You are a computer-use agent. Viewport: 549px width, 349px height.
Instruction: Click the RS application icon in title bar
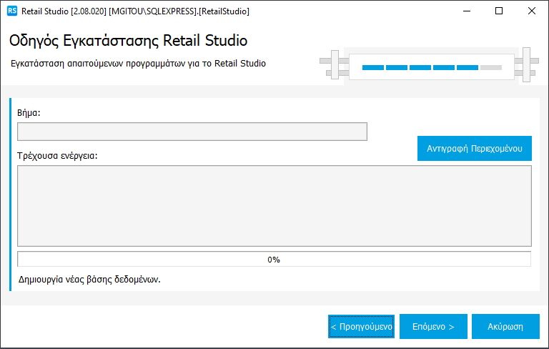[x=11, y=11]
